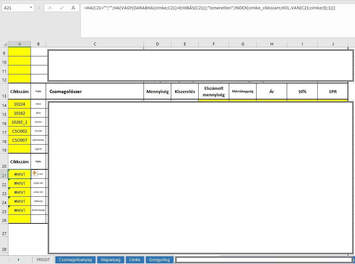Select the pántszalag cell in column B
355x264 pixels.
[38, 140]
